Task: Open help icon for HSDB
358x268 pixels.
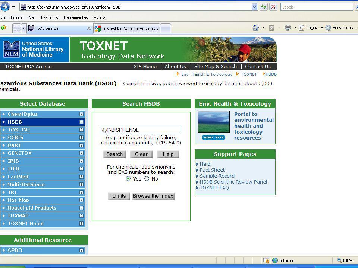Action: click(81, 122)
